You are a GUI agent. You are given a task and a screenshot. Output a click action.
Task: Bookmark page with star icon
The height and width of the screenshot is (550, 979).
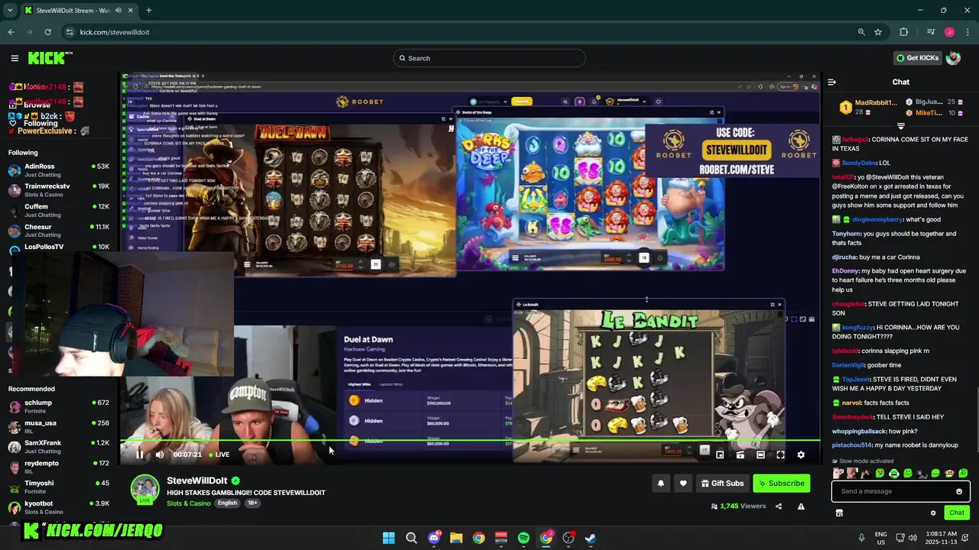click(x=878, y=32)
